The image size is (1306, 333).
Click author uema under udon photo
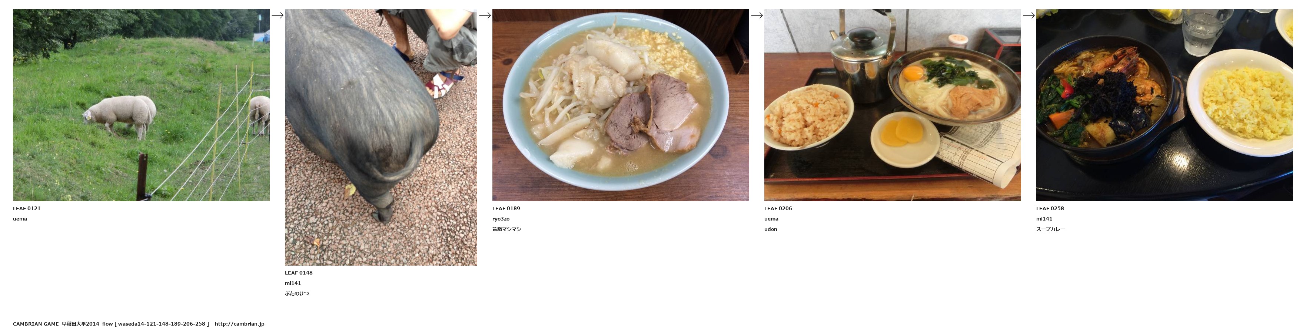[771, 219]
